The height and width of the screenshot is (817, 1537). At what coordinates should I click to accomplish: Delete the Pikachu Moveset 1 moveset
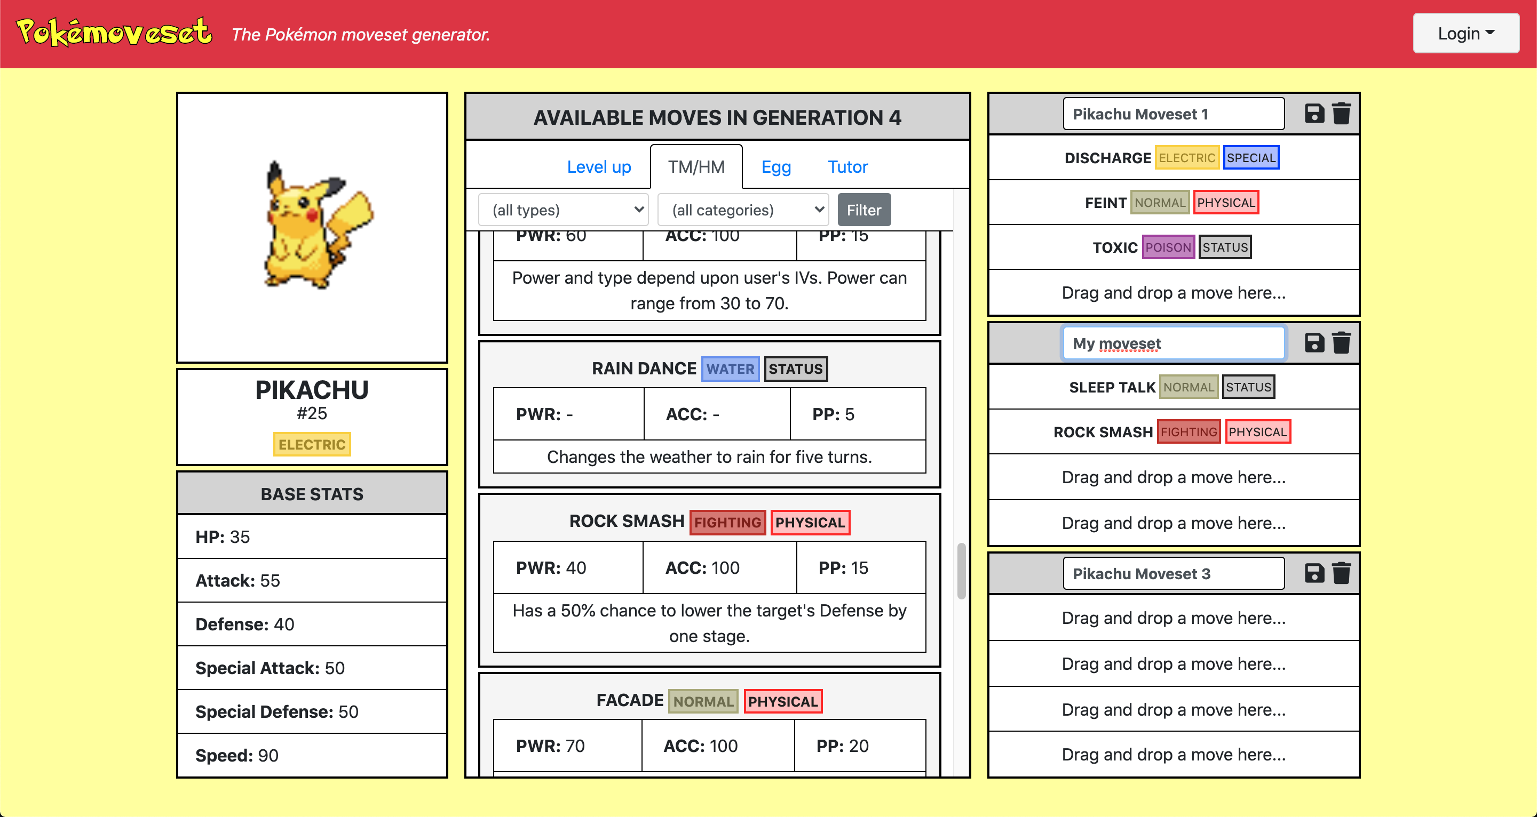(x=1341, y=113)
